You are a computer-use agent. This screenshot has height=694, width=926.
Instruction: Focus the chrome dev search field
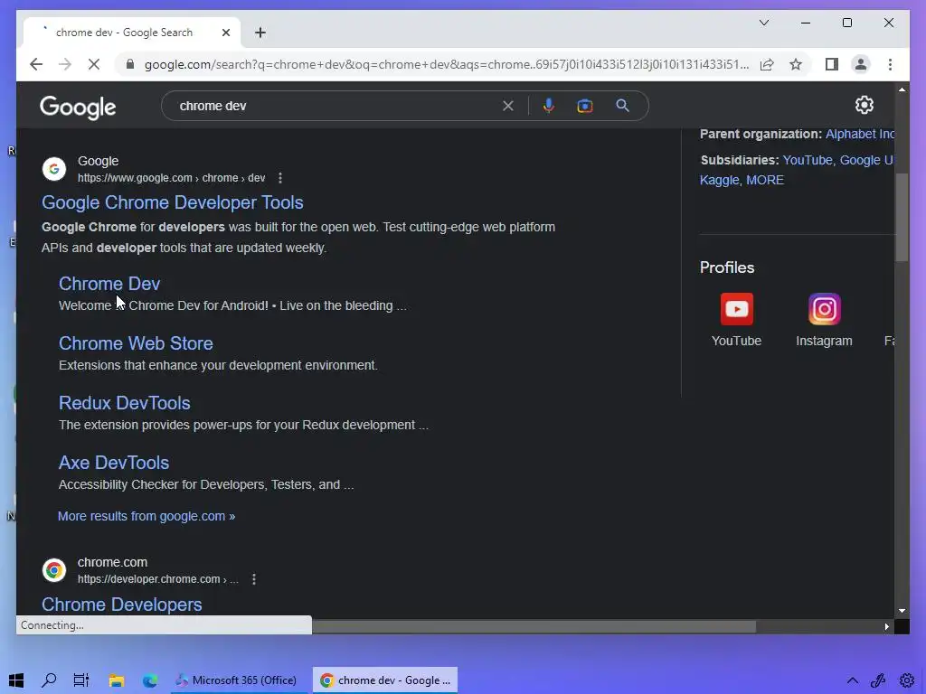[336, 106]
